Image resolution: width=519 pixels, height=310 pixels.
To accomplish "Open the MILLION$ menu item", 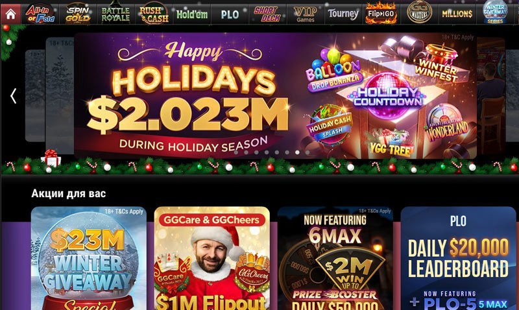I will [457, 14].
